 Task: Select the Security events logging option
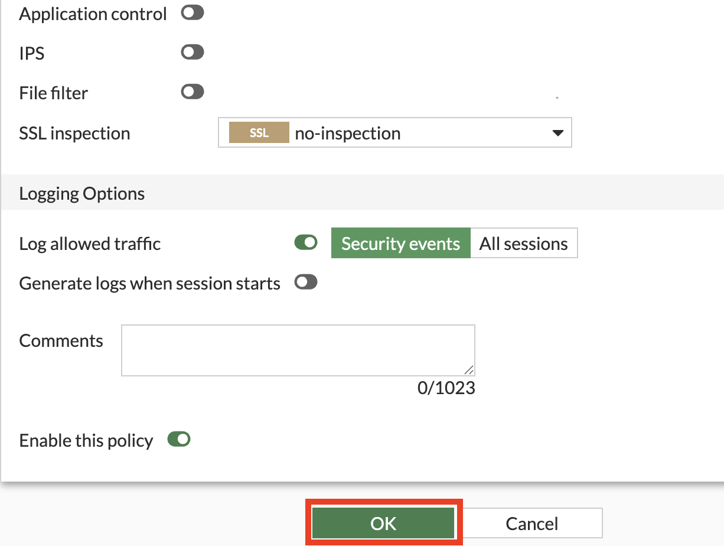point(400,243)
